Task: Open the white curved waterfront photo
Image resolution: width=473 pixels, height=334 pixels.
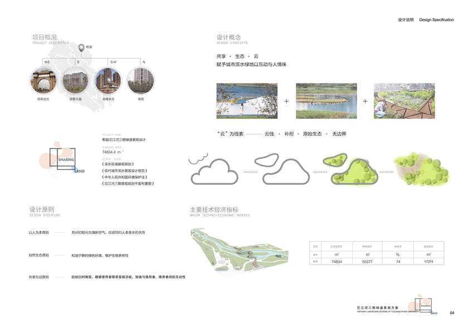Action: click(247, 101)
